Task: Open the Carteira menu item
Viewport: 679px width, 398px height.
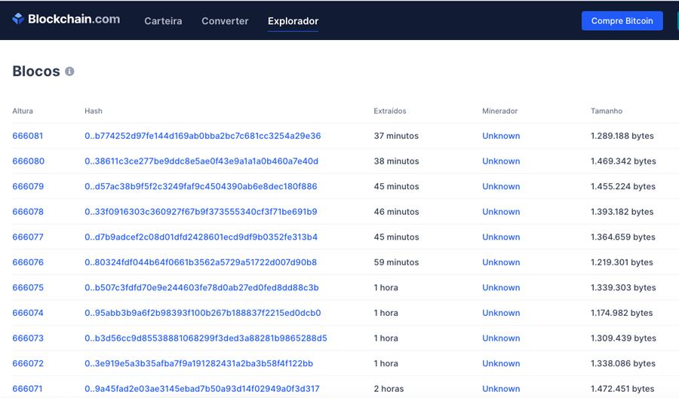Action: point(163,21)
